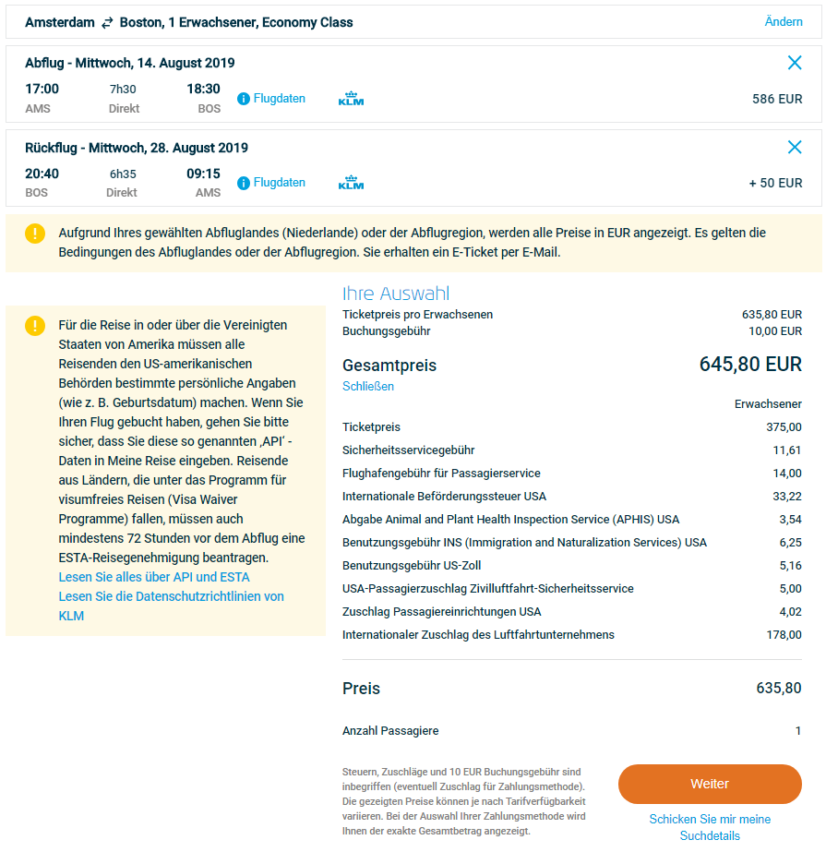Click the KLM logo on the Rückflug row
Image resolution: width=826 pixels, height=852 pixels.
tap(349, 181)
